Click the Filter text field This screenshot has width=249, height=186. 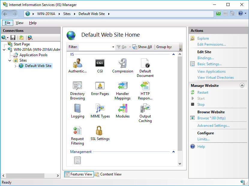coord(95,47)
